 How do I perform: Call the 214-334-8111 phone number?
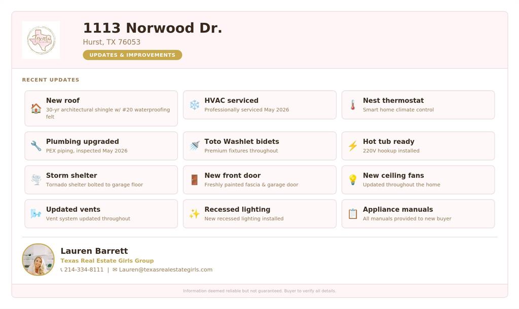tap(84, 269)
